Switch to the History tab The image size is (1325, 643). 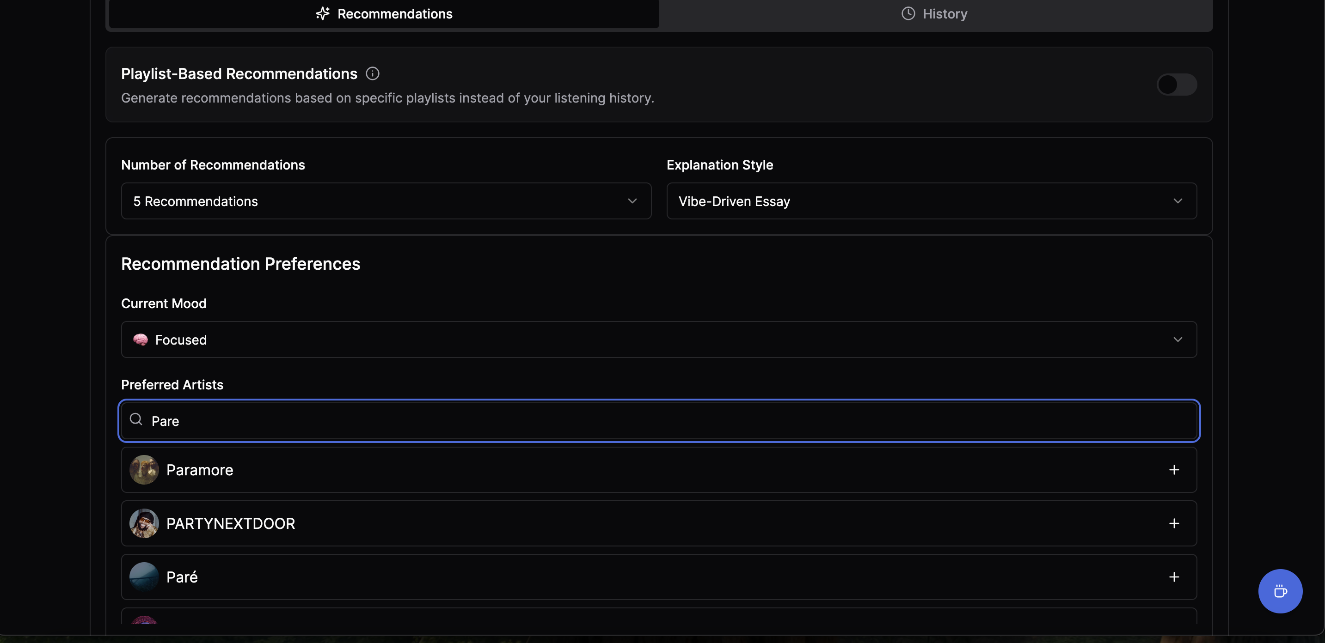point(935,14)
